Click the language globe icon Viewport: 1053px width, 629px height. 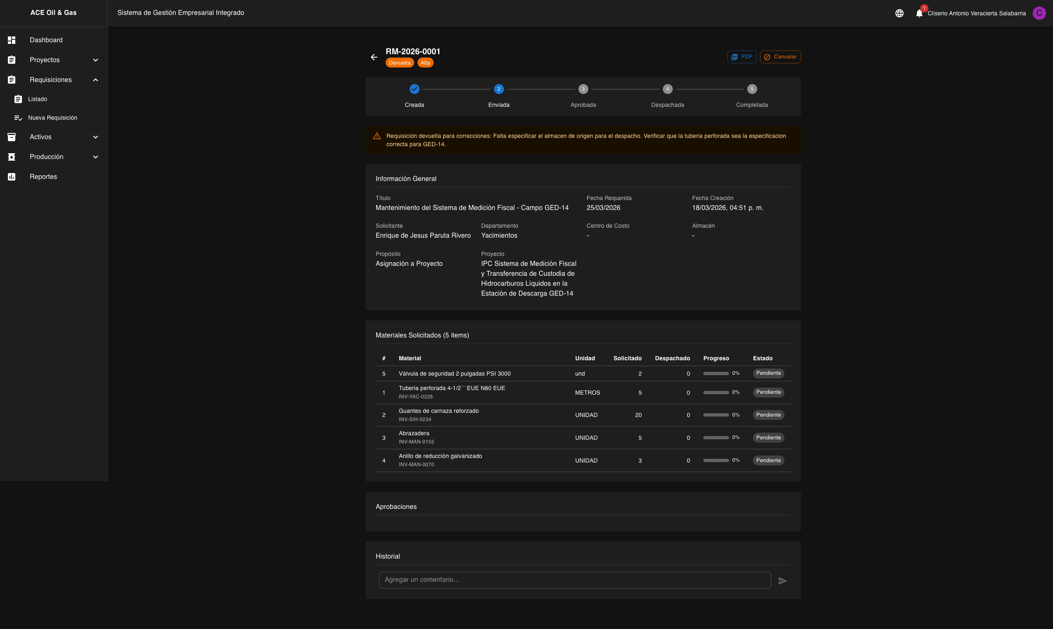pyautogui.click(x=899, y=13)
